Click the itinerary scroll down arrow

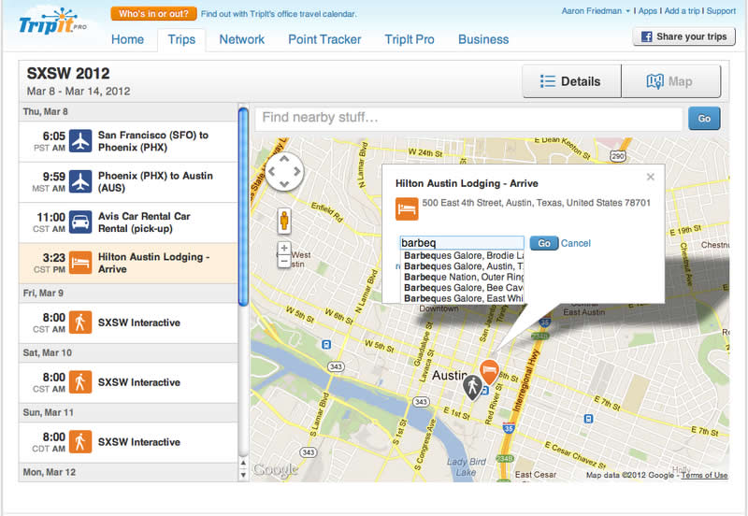click(243, 475)
